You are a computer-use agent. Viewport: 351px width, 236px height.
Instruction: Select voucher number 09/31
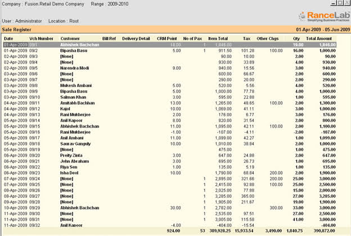pyautogui.click(x=34, y=219)
